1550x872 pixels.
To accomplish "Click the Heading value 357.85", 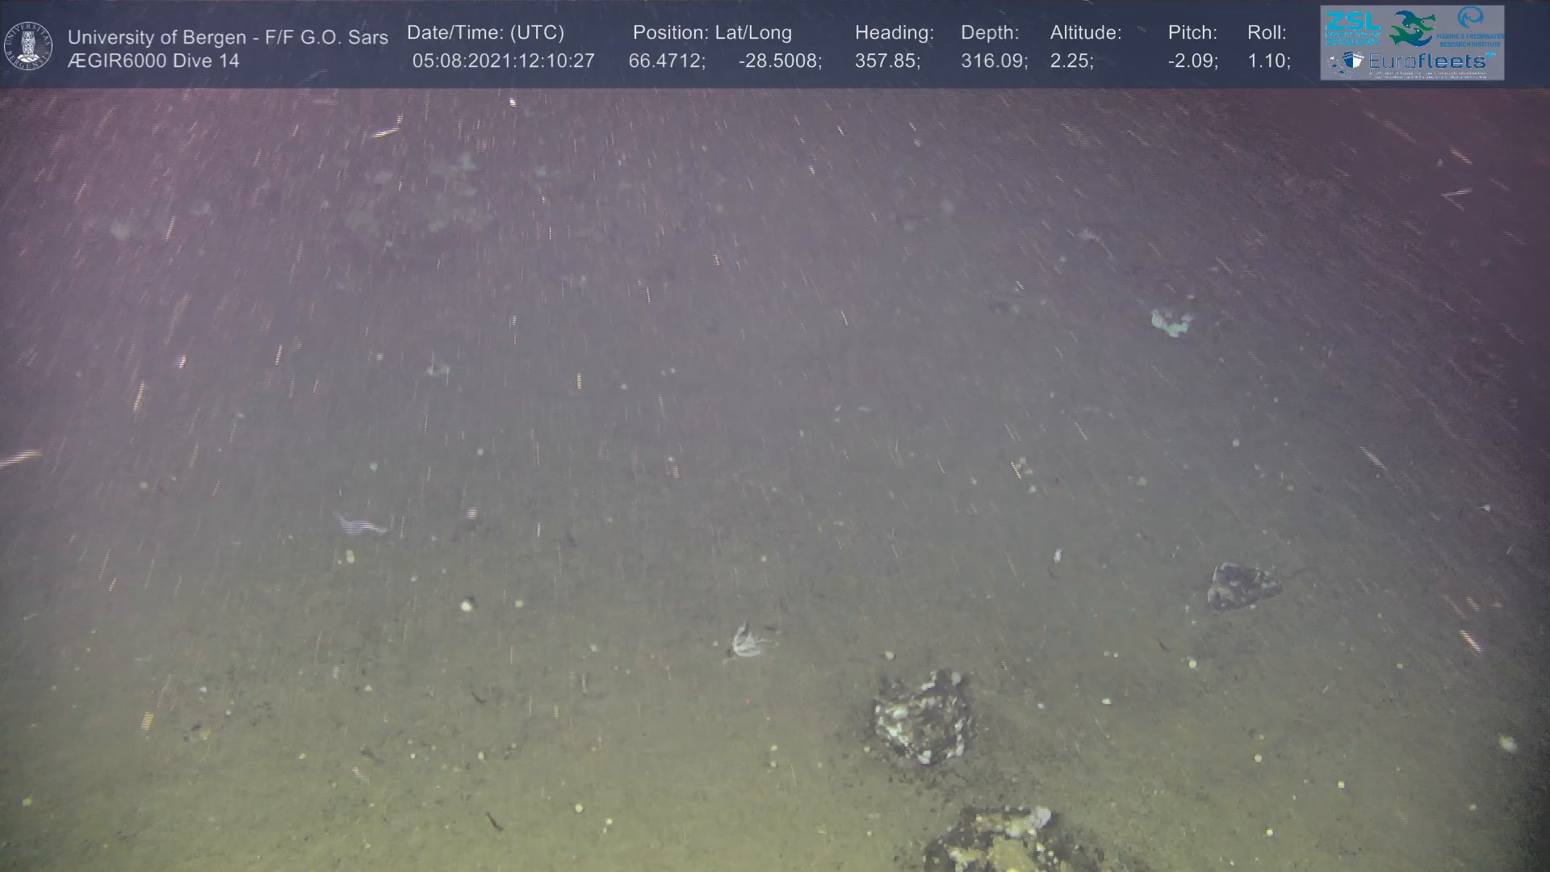I will 887,61.
